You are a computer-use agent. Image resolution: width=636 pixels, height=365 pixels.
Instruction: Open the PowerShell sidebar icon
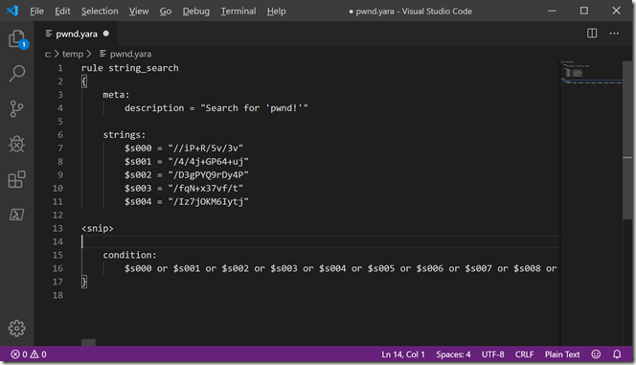click(x=16, y=215)
